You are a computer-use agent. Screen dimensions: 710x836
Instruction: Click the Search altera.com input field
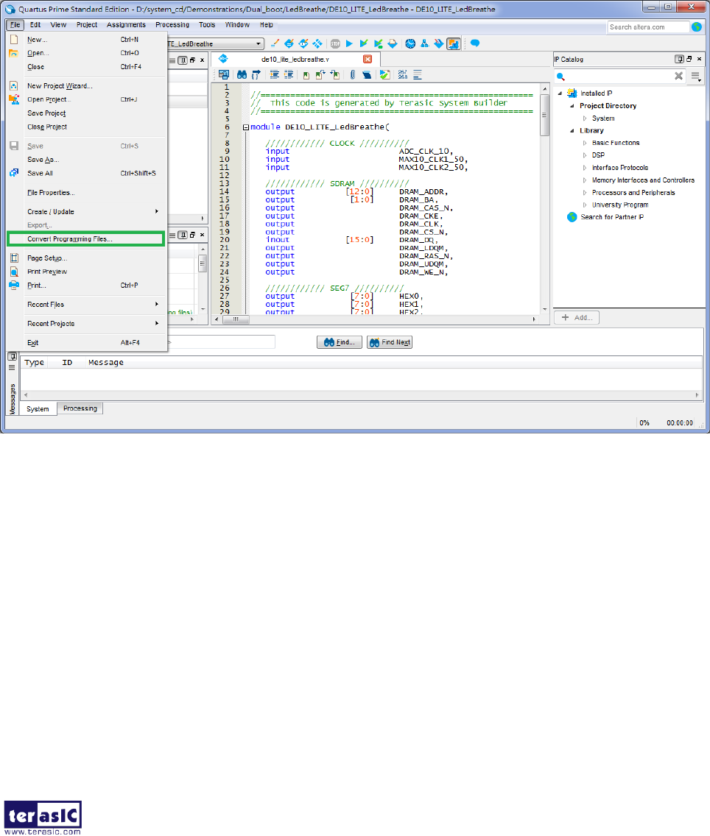point(648,26)
